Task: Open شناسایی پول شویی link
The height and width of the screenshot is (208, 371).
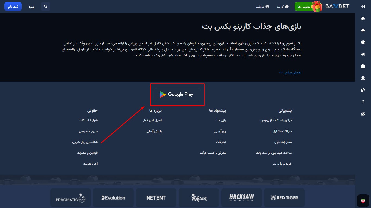Action: tap(85, 142)
